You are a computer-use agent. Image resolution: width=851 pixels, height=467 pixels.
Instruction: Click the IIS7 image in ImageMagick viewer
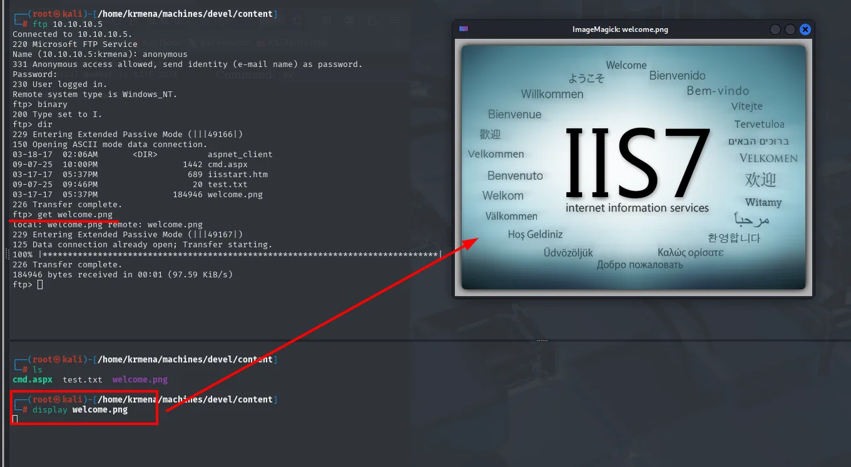pyautogui.click(x=633, y=167)
